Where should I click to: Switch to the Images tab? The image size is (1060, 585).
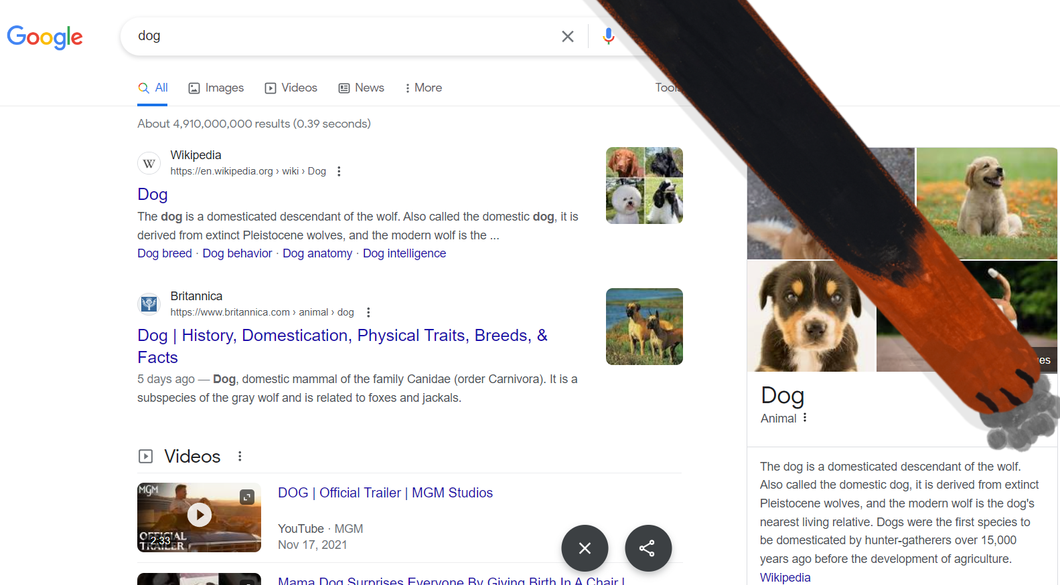216,88
